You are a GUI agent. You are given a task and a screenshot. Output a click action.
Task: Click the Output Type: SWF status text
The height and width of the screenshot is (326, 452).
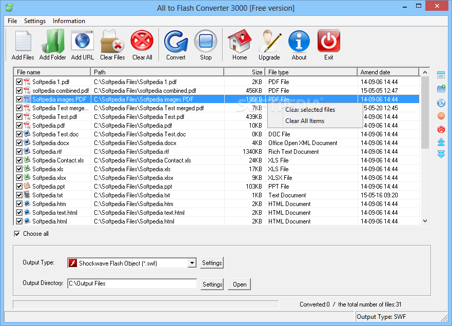pyautogui.click(x=381, y=317)
